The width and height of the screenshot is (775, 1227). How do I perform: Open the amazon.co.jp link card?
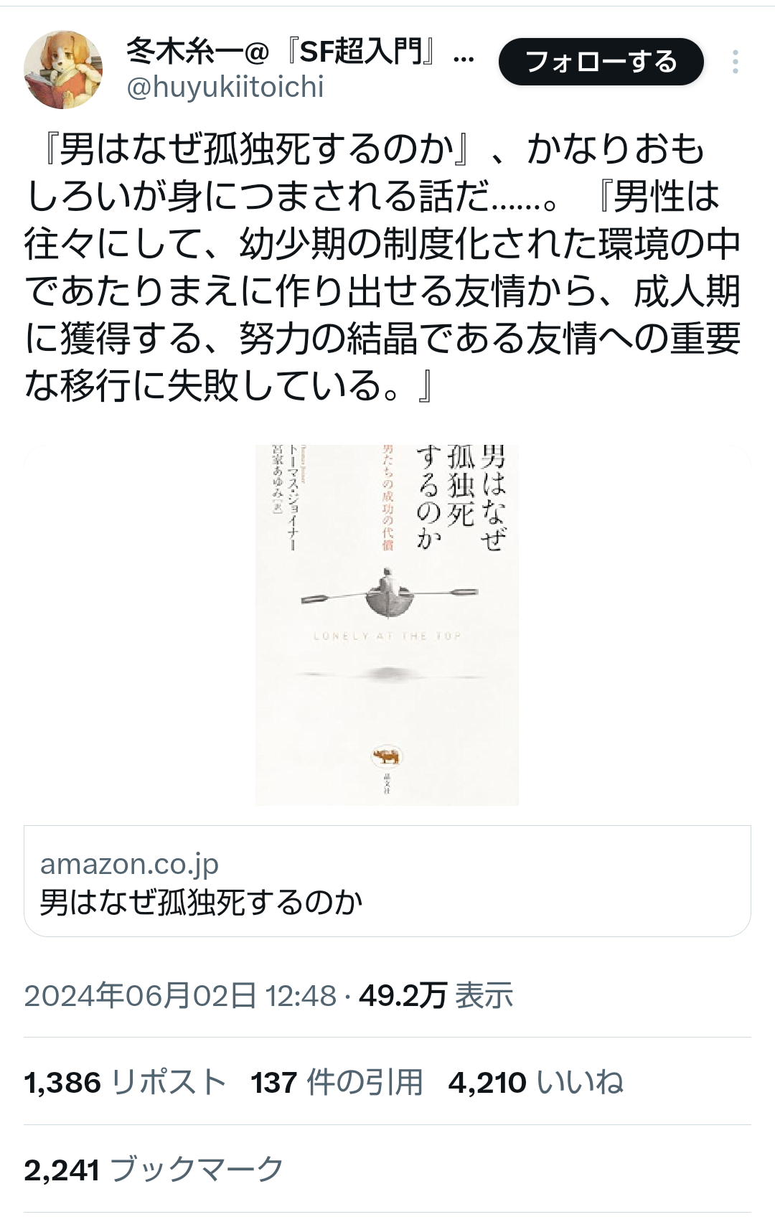click(x=387, y=881)
